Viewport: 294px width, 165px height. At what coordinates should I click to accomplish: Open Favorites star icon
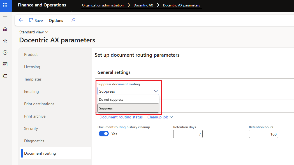click(5, 41)
